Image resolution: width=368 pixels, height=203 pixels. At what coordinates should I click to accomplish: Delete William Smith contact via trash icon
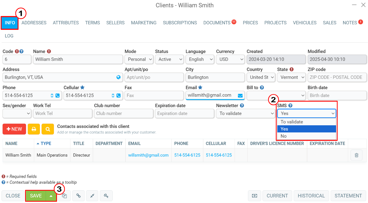[x=356, y=155]
